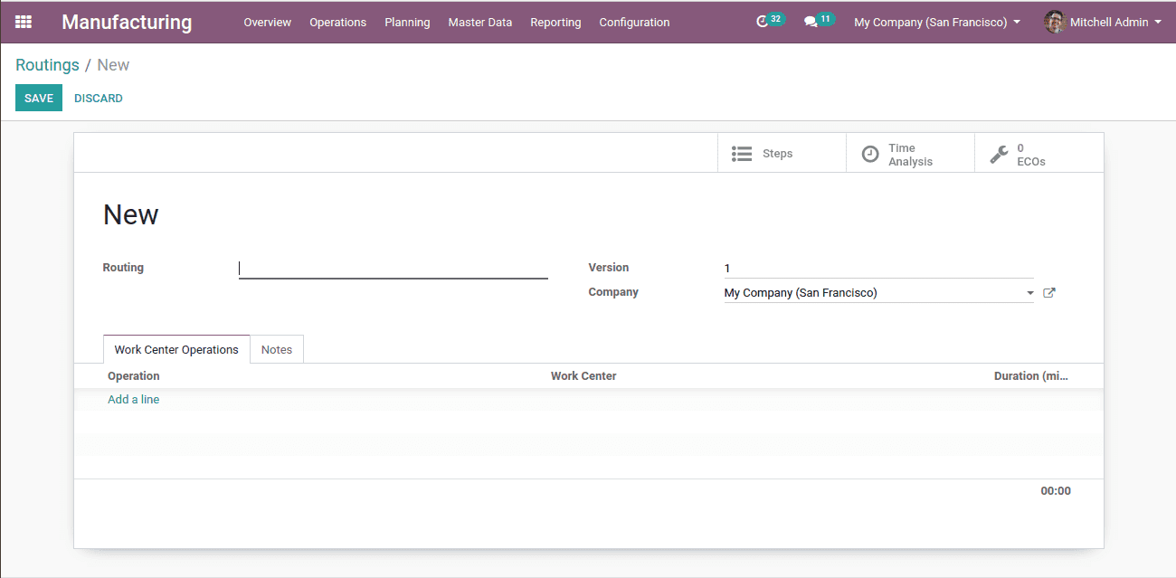This screenshot has height=578, width=1176.
Task: Switch to the Notes tab
Action: coord(277,349)
